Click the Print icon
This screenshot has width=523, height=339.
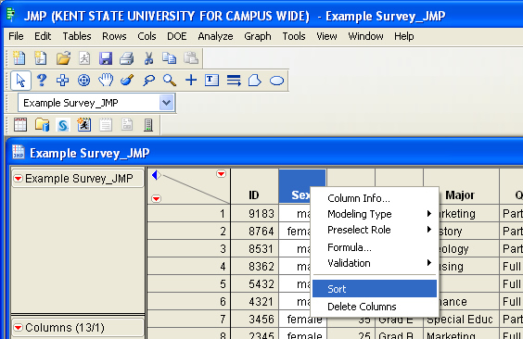click(127, 58)
